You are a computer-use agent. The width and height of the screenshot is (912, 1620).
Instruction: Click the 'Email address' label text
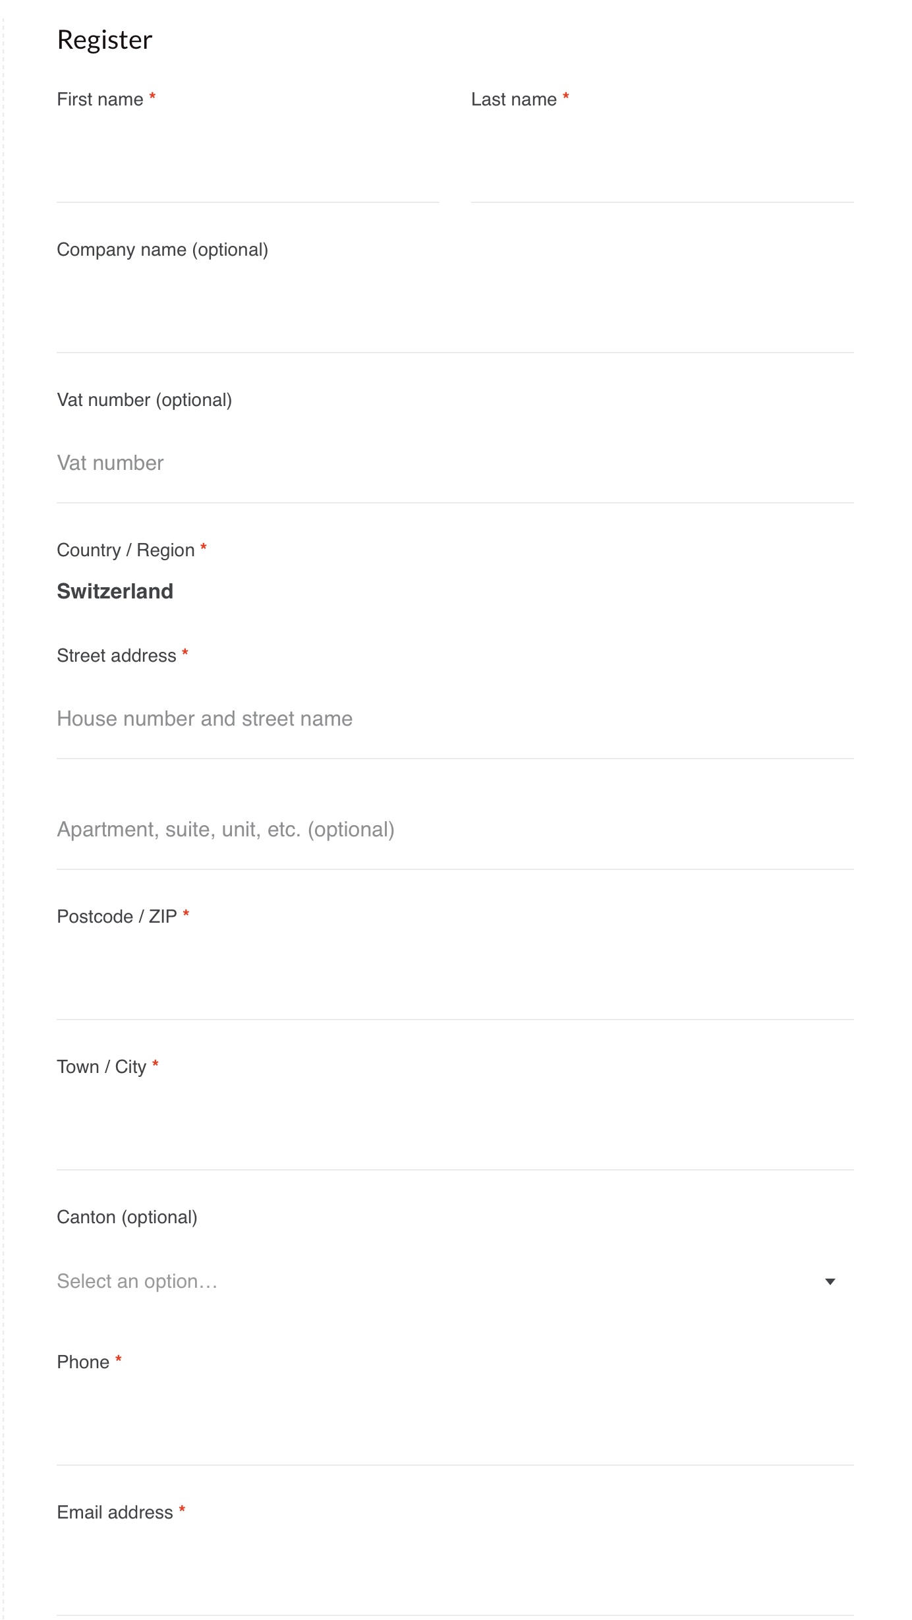click(115, 1513)
